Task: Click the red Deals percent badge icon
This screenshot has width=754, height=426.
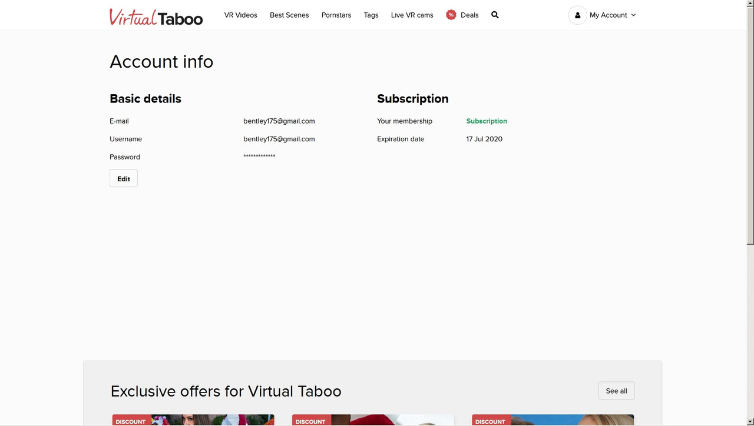Action: 451,15
